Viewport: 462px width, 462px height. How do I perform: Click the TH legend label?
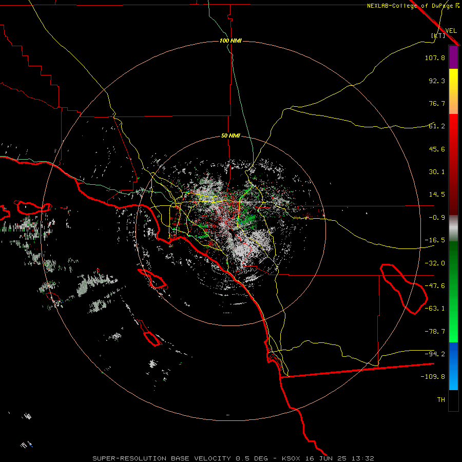(x=441, y=400)
